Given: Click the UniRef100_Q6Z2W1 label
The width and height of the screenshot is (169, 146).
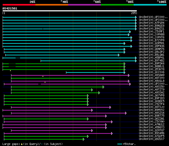Looking at the screenshot, I should [x=152, y=119].
